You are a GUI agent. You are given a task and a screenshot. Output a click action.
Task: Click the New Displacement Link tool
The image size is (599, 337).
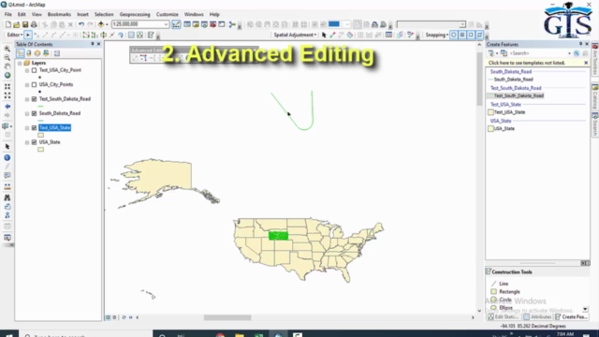click(x=333, y=35)
